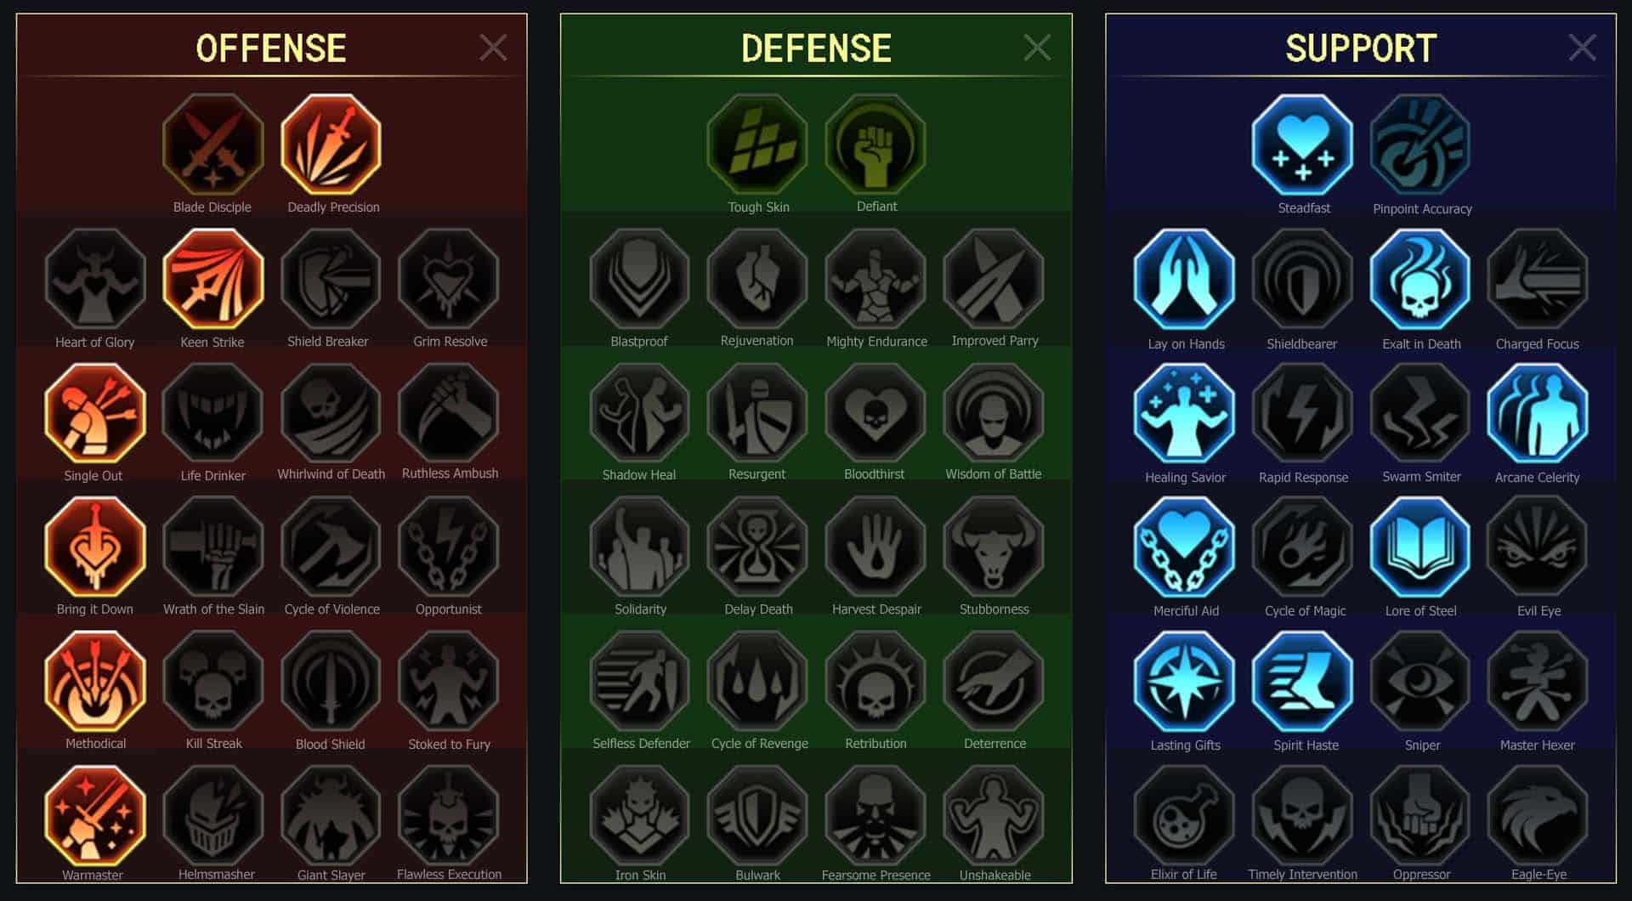The height and width of the screenshot is (901, 1632).
Task: Select the Lay on Hands mastery
Action: pyautogui.click(x=1184, y=279)
